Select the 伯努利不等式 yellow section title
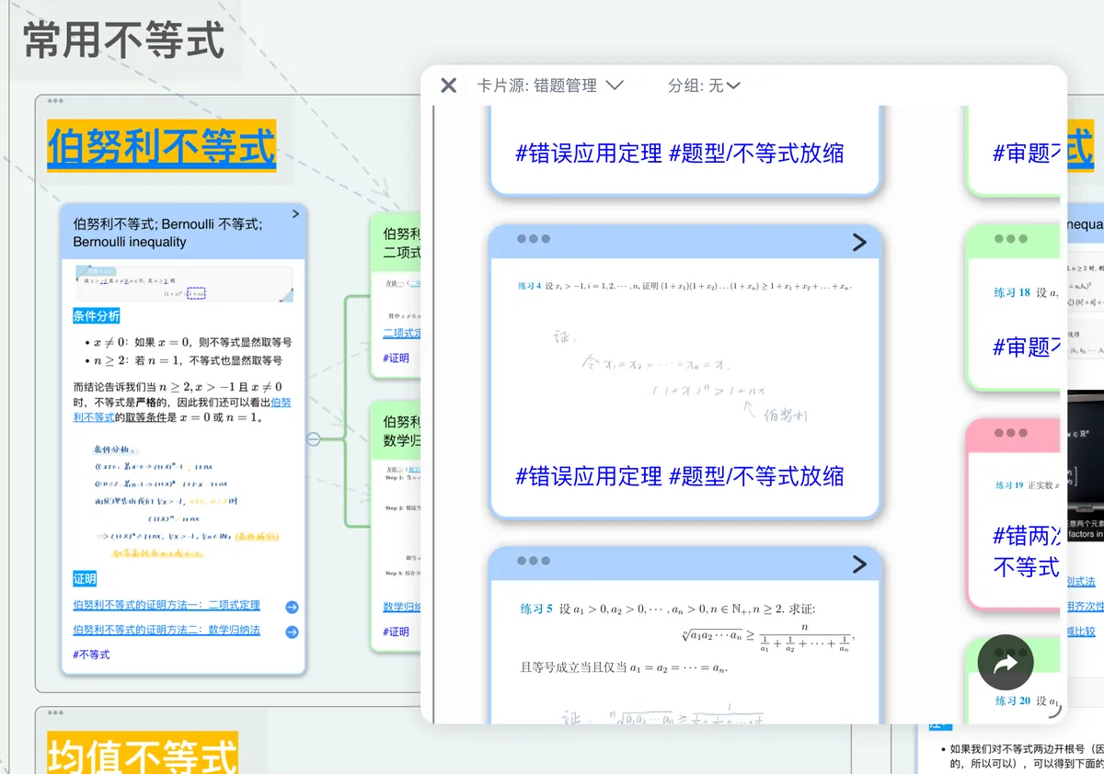Screen dimensions: 1104x774 coord(162,147)
